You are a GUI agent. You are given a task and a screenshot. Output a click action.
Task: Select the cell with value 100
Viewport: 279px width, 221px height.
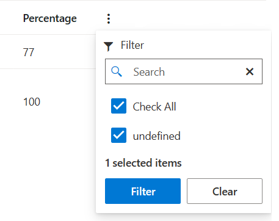(x=32, y=102)
